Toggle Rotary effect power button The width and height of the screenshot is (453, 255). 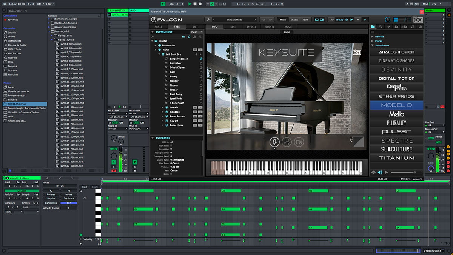[201, 76]
